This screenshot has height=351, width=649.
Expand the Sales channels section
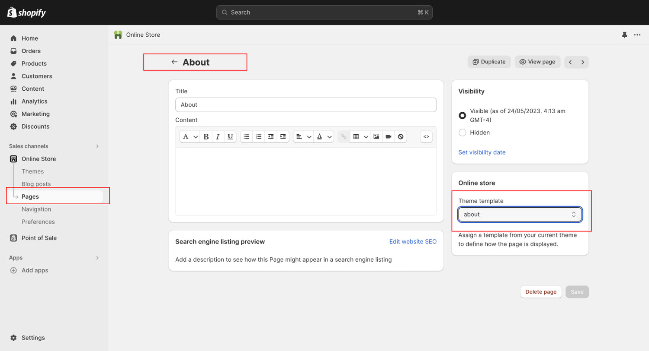[97, 146]
